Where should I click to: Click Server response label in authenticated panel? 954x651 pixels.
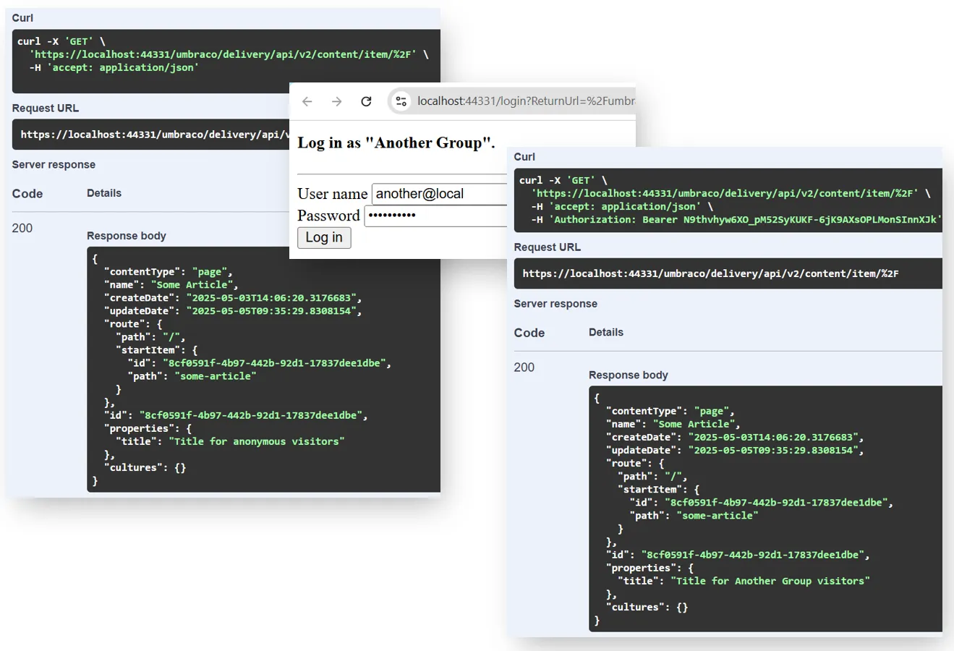(x=555, y=304)
